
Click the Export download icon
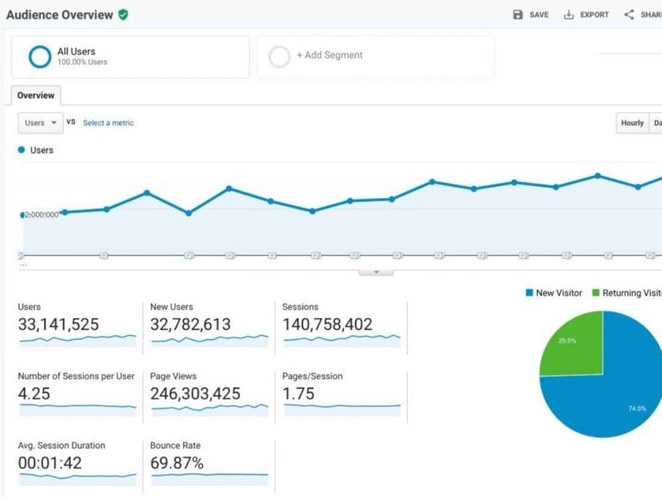coord(569,15)
